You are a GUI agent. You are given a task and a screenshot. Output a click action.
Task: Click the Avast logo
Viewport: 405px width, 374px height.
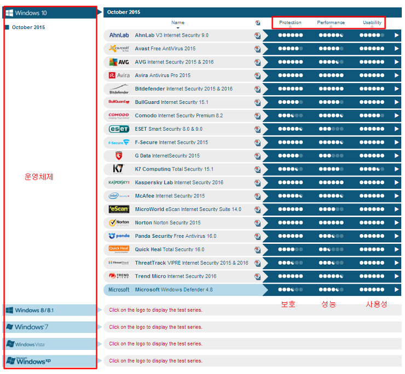(119, 49)
